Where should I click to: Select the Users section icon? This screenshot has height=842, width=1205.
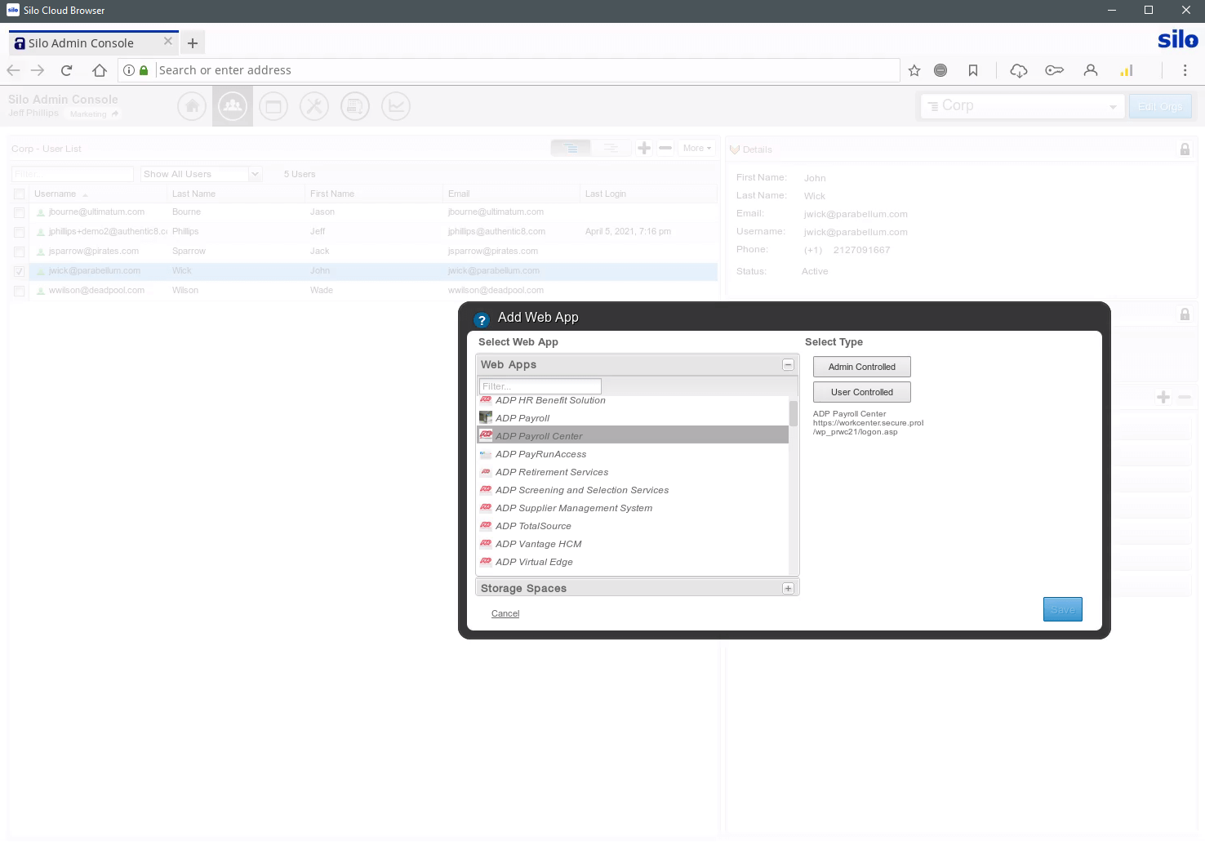tap(233, 106)
